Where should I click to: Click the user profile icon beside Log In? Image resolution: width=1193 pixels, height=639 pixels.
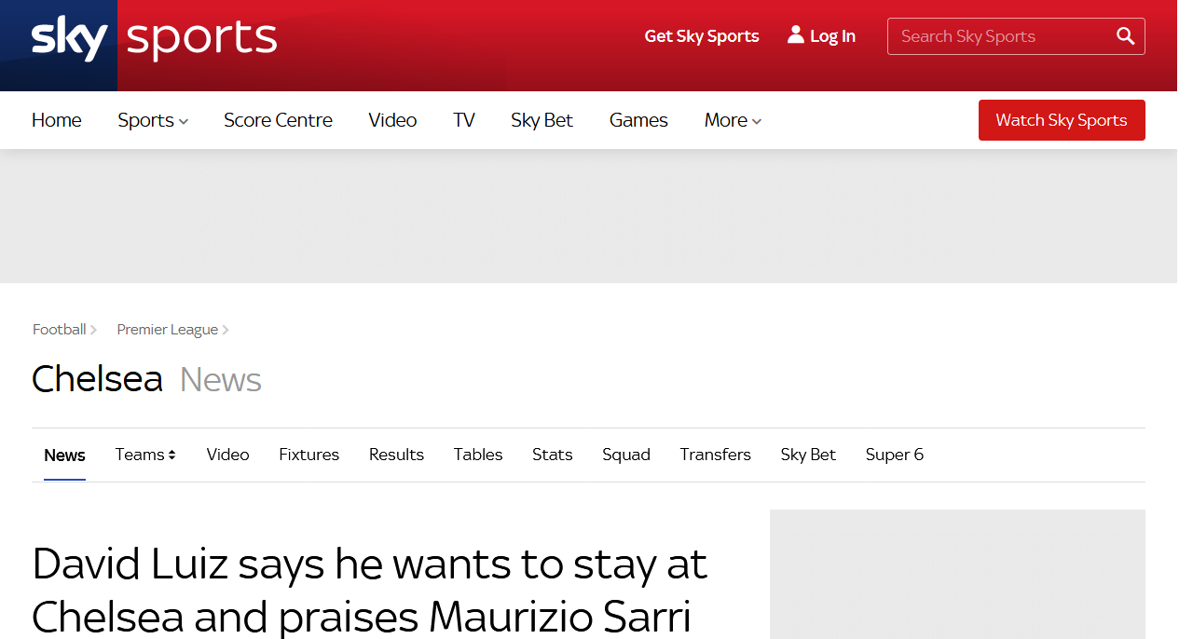pyautogui.click(x=795, y=34)
